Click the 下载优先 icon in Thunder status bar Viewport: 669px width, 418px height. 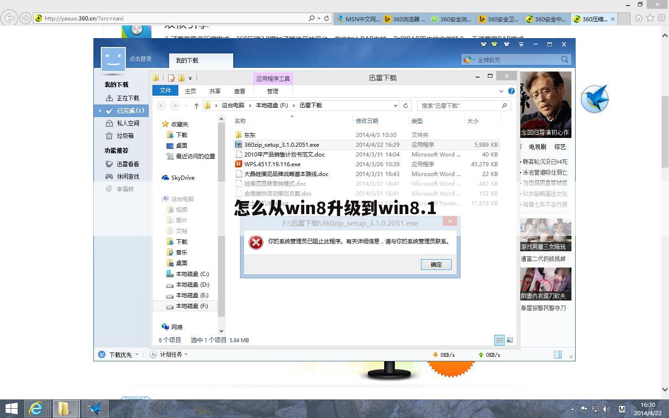[101, 354]
